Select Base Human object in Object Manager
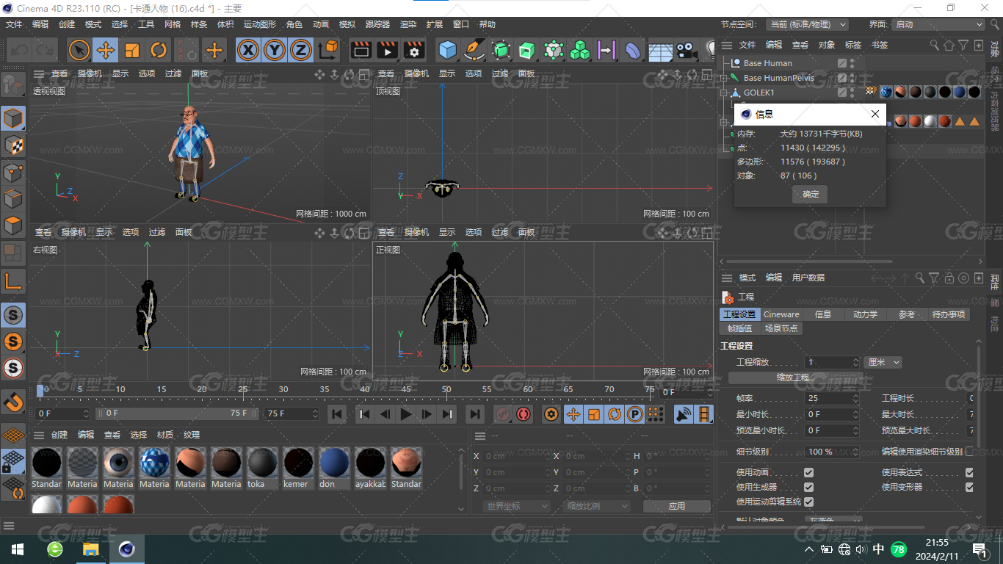 coord(767,63)
